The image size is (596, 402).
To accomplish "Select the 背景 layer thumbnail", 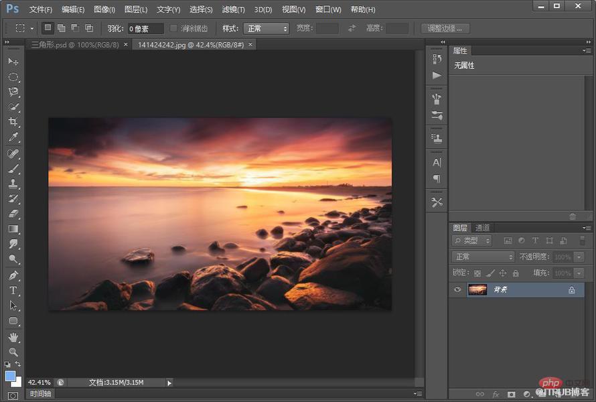I will point(477,290).
